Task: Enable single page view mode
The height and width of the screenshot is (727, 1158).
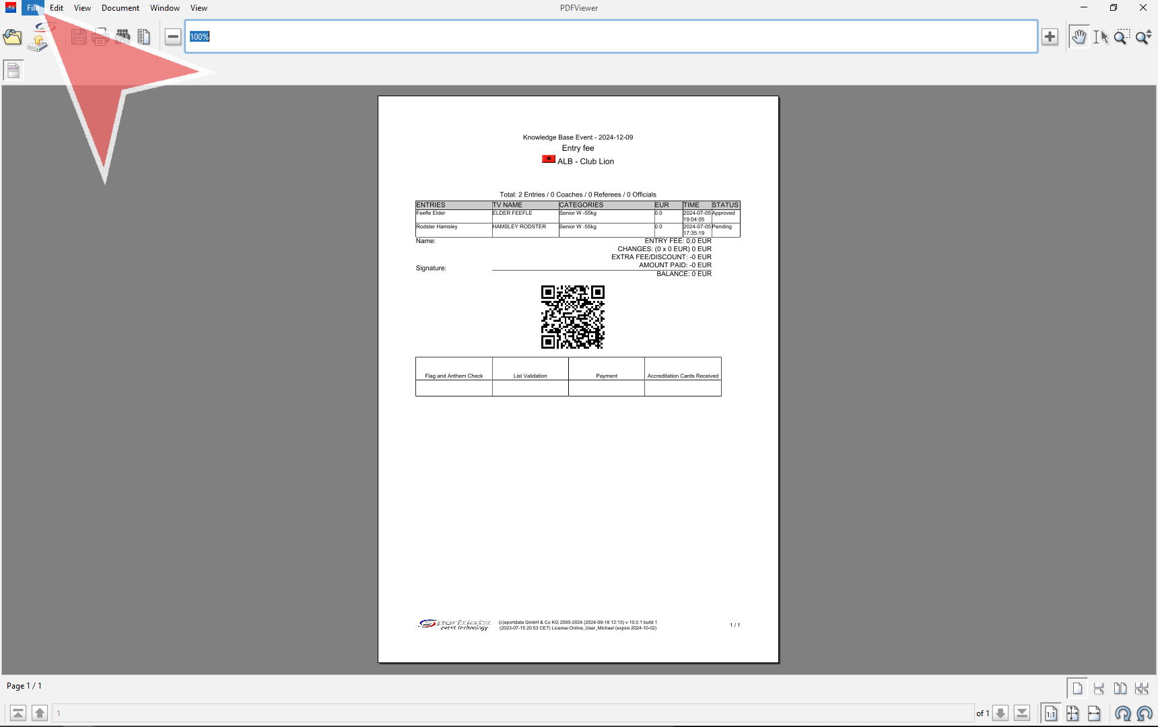Action: point(1077,688)
